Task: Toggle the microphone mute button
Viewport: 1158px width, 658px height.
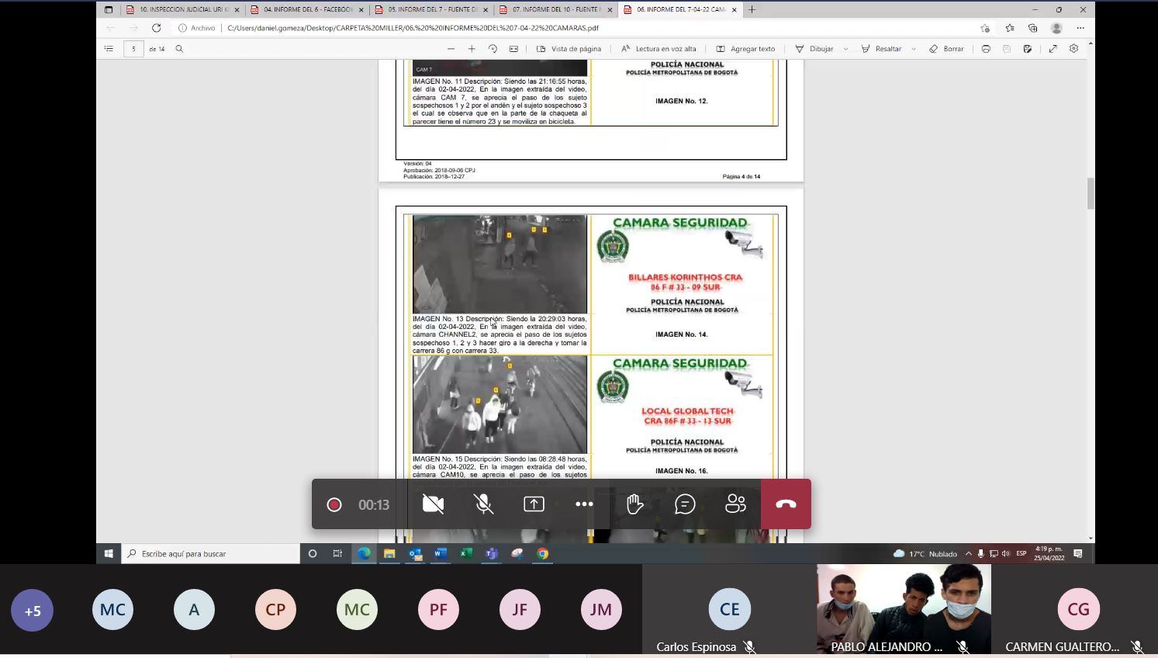Action: (484, 504)
